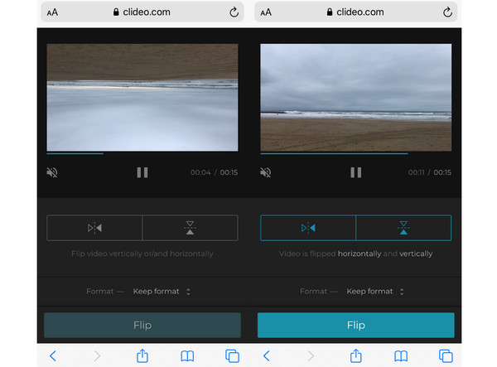
Task: Tap 'Flip video vertically or/and horizontally' text
Action: pyautogui.click(x=142, y=254)
